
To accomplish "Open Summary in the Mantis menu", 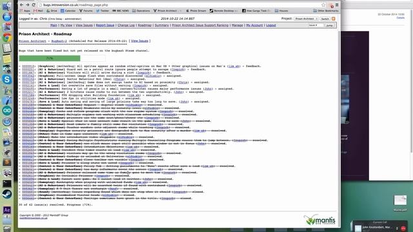I will (162, 25).
